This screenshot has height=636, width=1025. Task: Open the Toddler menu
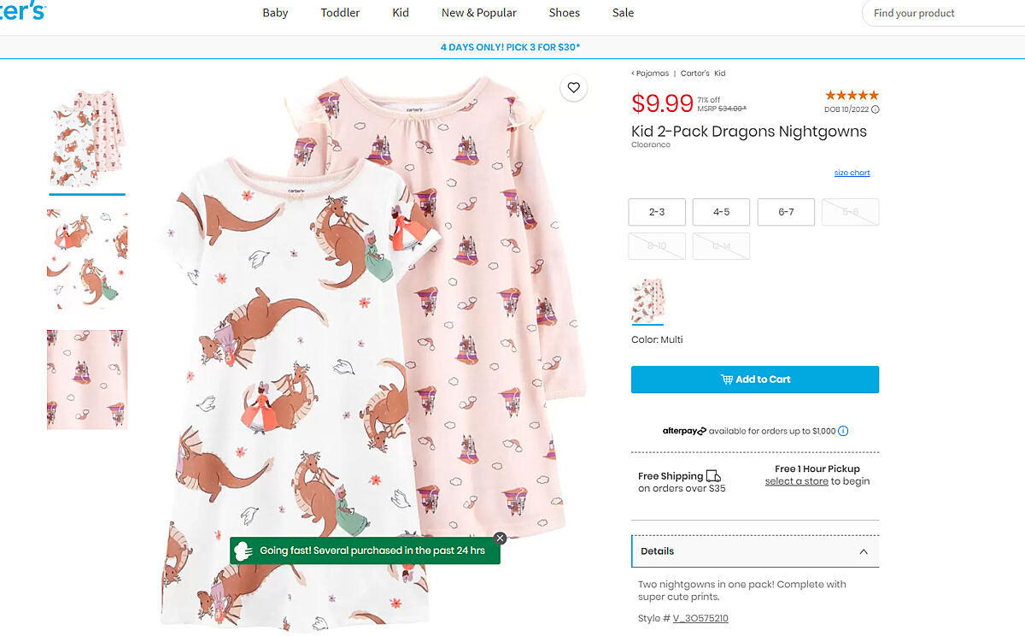tap(340, 13)
